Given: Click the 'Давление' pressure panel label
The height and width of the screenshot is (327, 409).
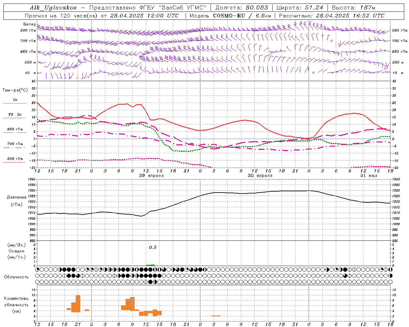Looking at the screenshot, I should 17,197.
